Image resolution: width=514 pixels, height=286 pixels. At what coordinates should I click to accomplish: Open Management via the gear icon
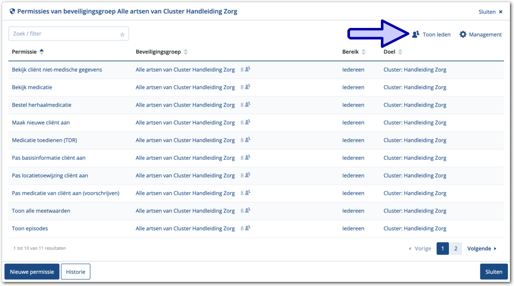(x=463, y=34)
